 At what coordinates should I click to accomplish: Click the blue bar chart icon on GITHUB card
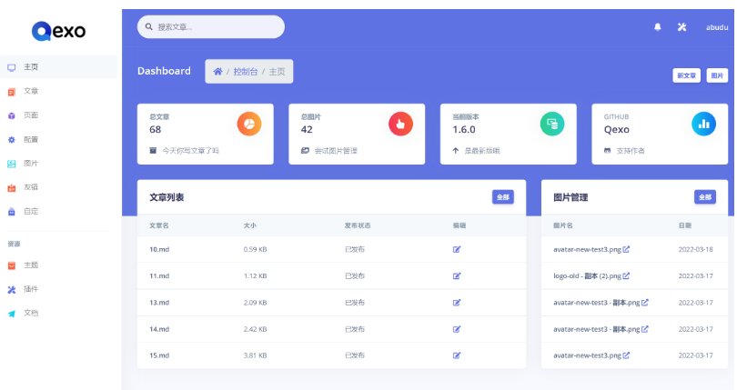click(x=703, y=124)
